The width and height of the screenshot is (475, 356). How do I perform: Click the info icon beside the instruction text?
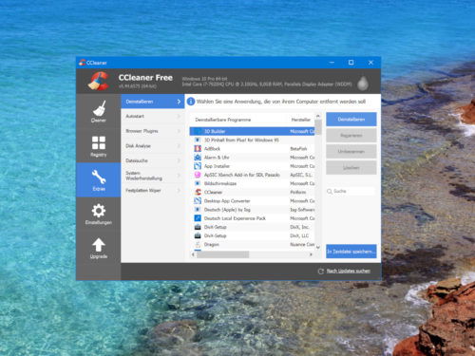pos(191,102)
